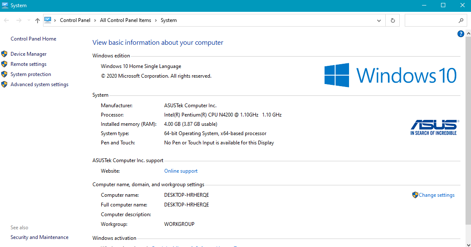The image size is (471, 247).
Task: Click the 'Windows 10 Home Single Language' text
Action: pos(141,66)
